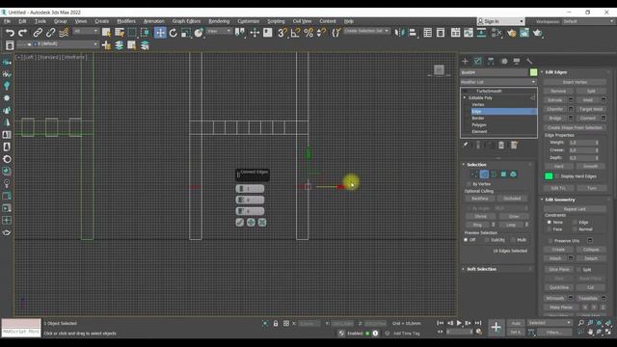Open the Create command panel tab

coord(465,62)
